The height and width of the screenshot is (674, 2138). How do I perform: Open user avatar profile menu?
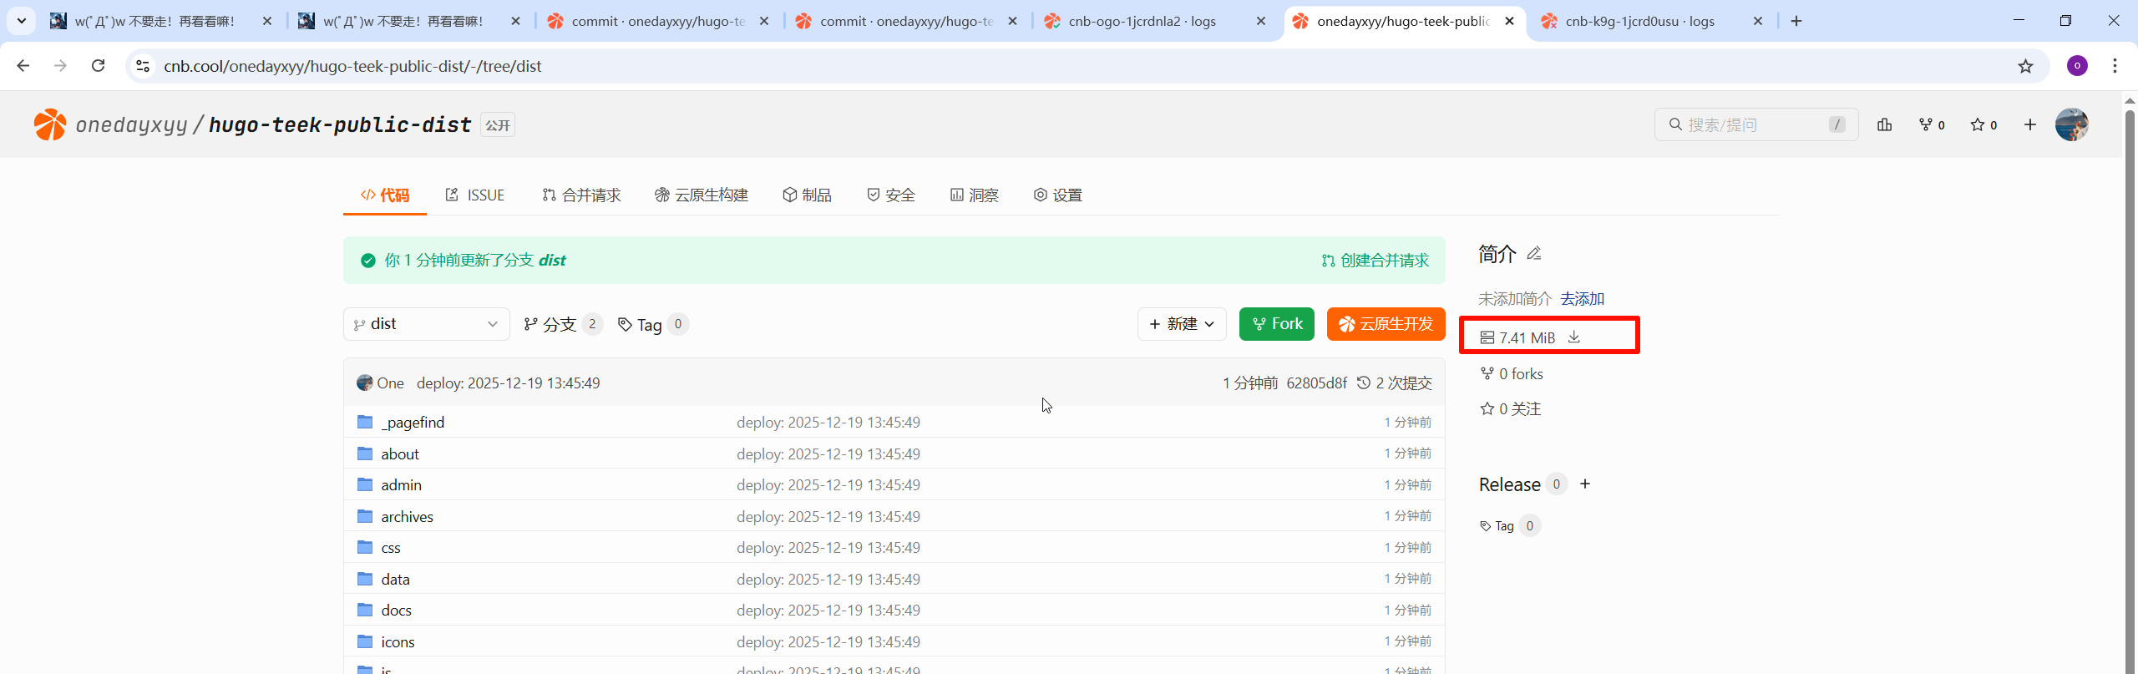(x=2071, y=124)
